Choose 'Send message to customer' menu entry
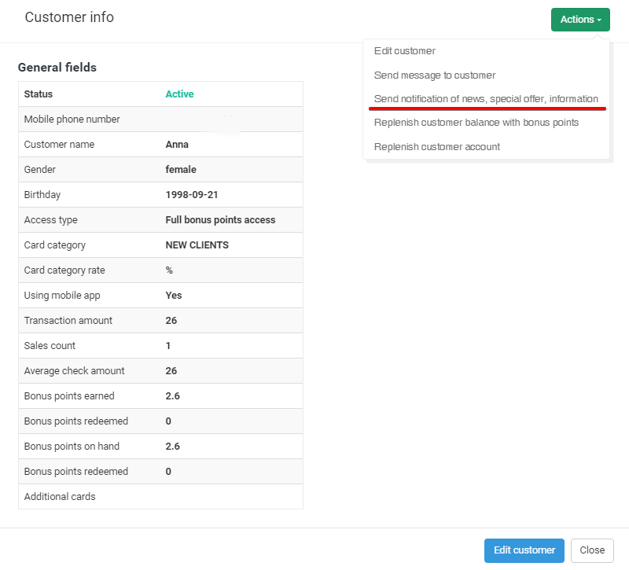The image size is (629, 570). pos(435,75)
